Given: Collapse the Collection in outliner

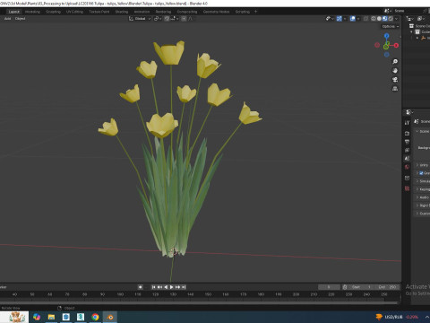Looking at the screenshot, I should pyautogui.click(x=411, y=31).
